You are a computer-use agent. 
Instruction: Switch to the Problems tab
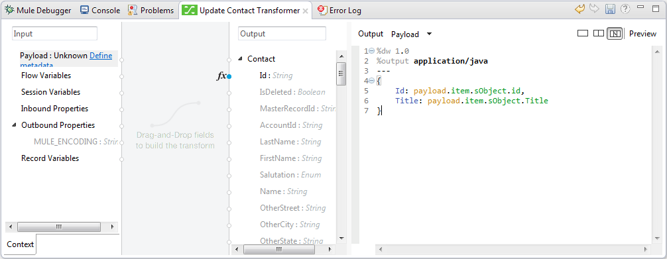click(x=151, y=11)
